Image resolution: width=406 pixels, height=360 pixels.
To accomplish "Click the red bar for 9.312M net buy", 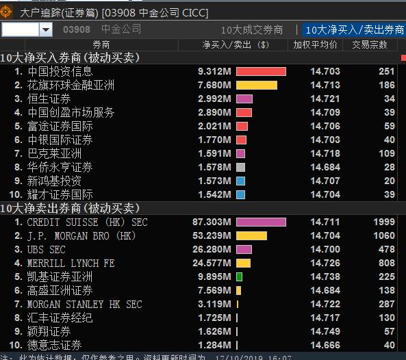I will click(x=262, y=71).
